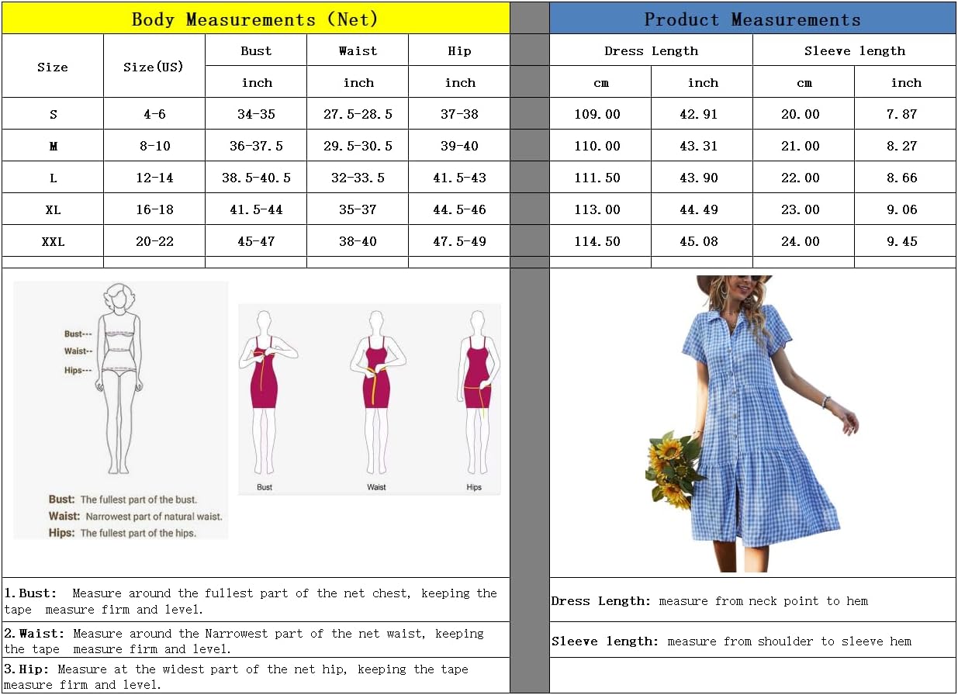
Task: Select US size cell 16-18
Action: coord(154,209)
